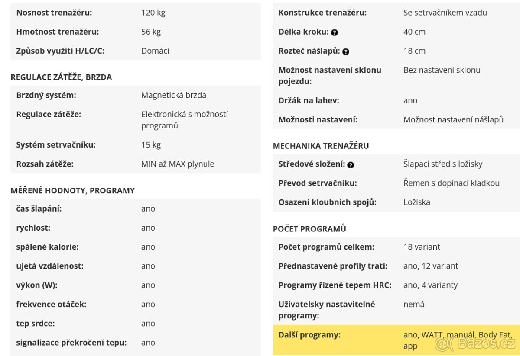520x356 pixels.
Task: Open help icon beside Rozteč nášlapů
Action: [345, 51]
